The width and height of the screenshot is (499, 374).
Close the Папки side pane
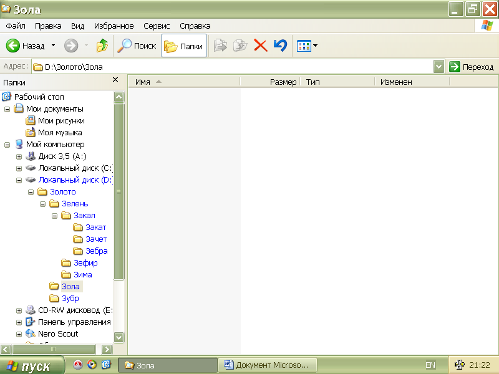(115, 80)
